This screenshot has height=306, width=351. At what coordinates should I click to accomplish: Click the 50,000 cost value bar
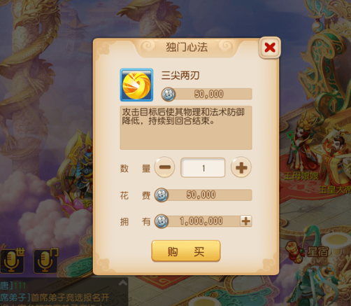(x=203, y=195)
